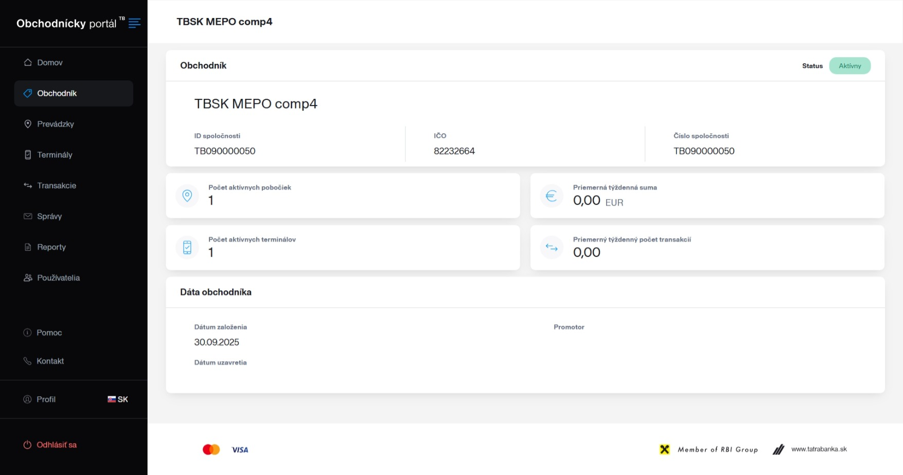Image resolution: width=903 pixels, height=475 pixels.
Task: Open Správy messages section
Action: [49, 216]
